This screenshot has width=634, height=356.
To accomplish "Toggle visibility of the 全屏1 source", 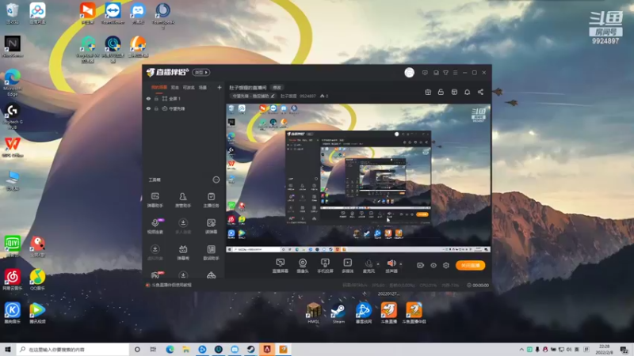I will click(x=148, y=98).
